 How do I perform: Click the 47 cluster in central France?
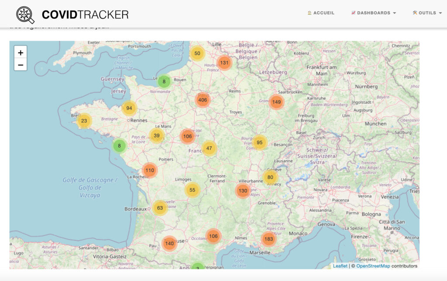209,148
